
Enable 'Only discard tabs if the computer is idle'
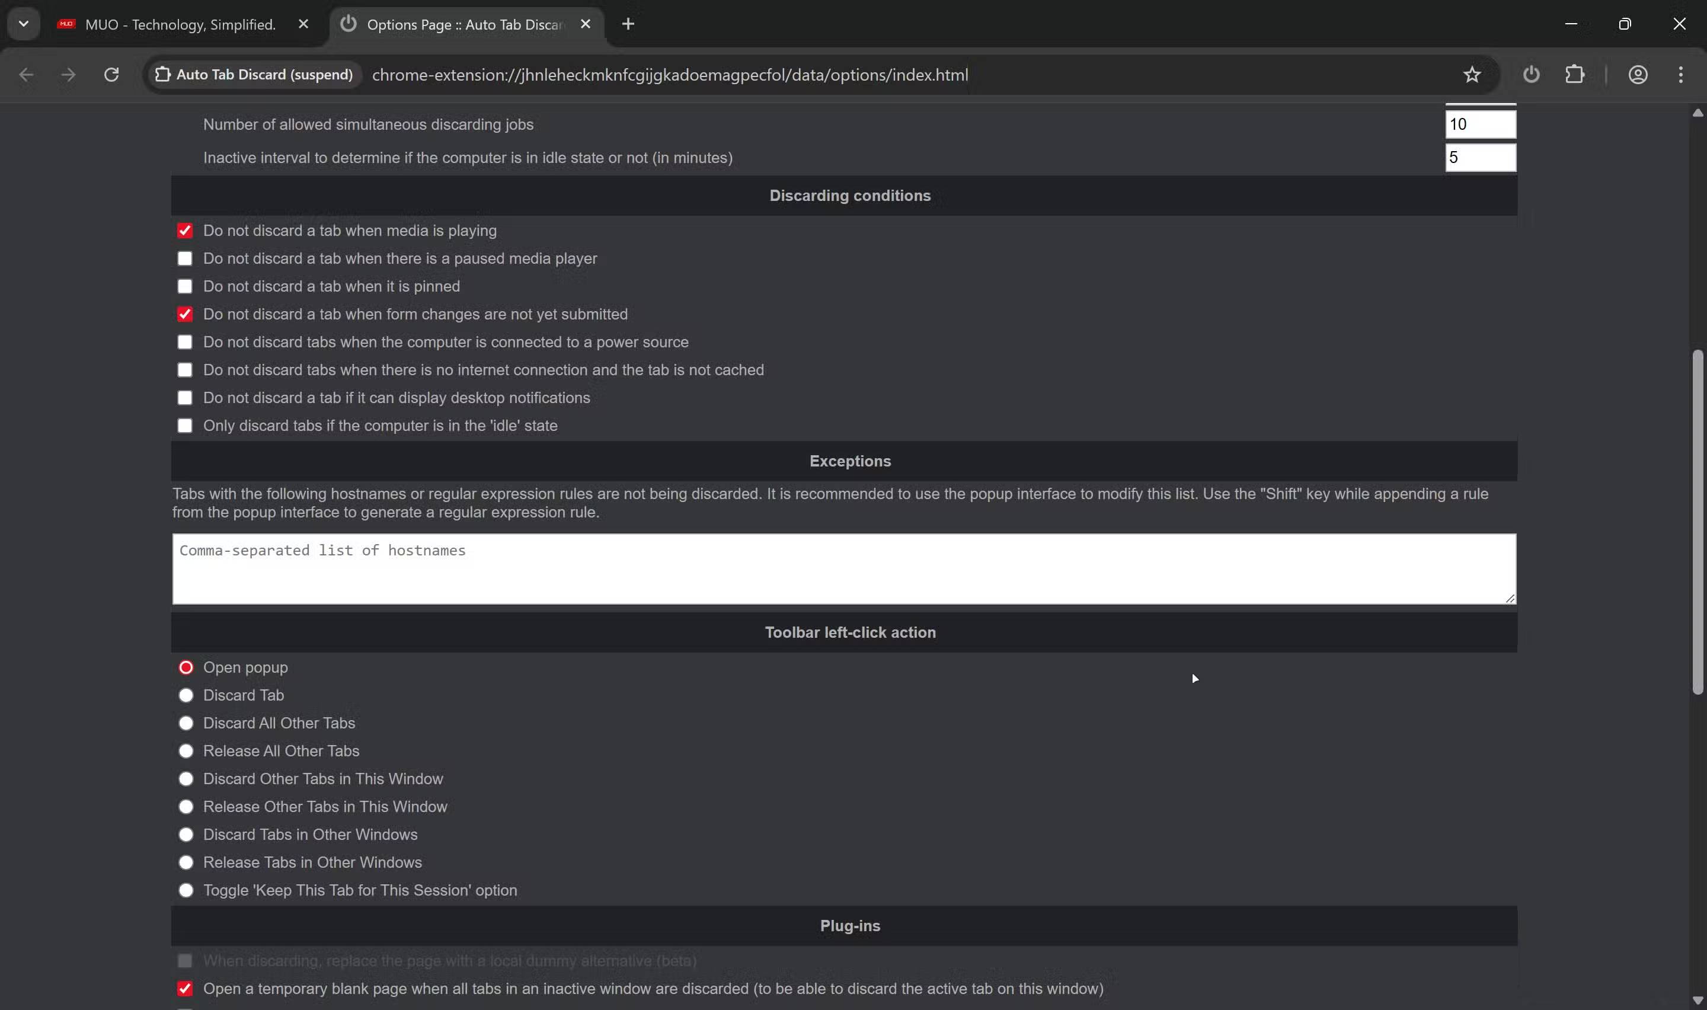tap(185, 425)
